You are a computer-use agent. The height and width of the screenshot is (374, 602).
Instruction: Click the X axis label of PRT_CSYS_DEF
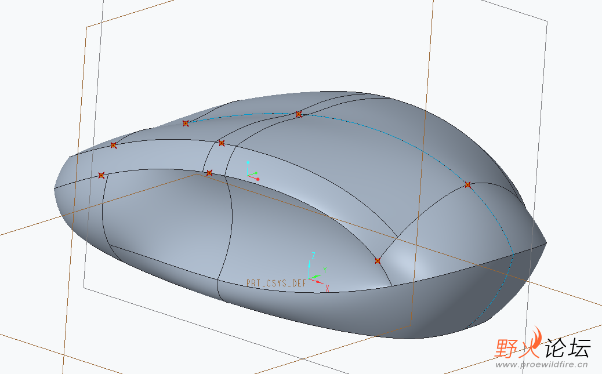tap(328, 288)
